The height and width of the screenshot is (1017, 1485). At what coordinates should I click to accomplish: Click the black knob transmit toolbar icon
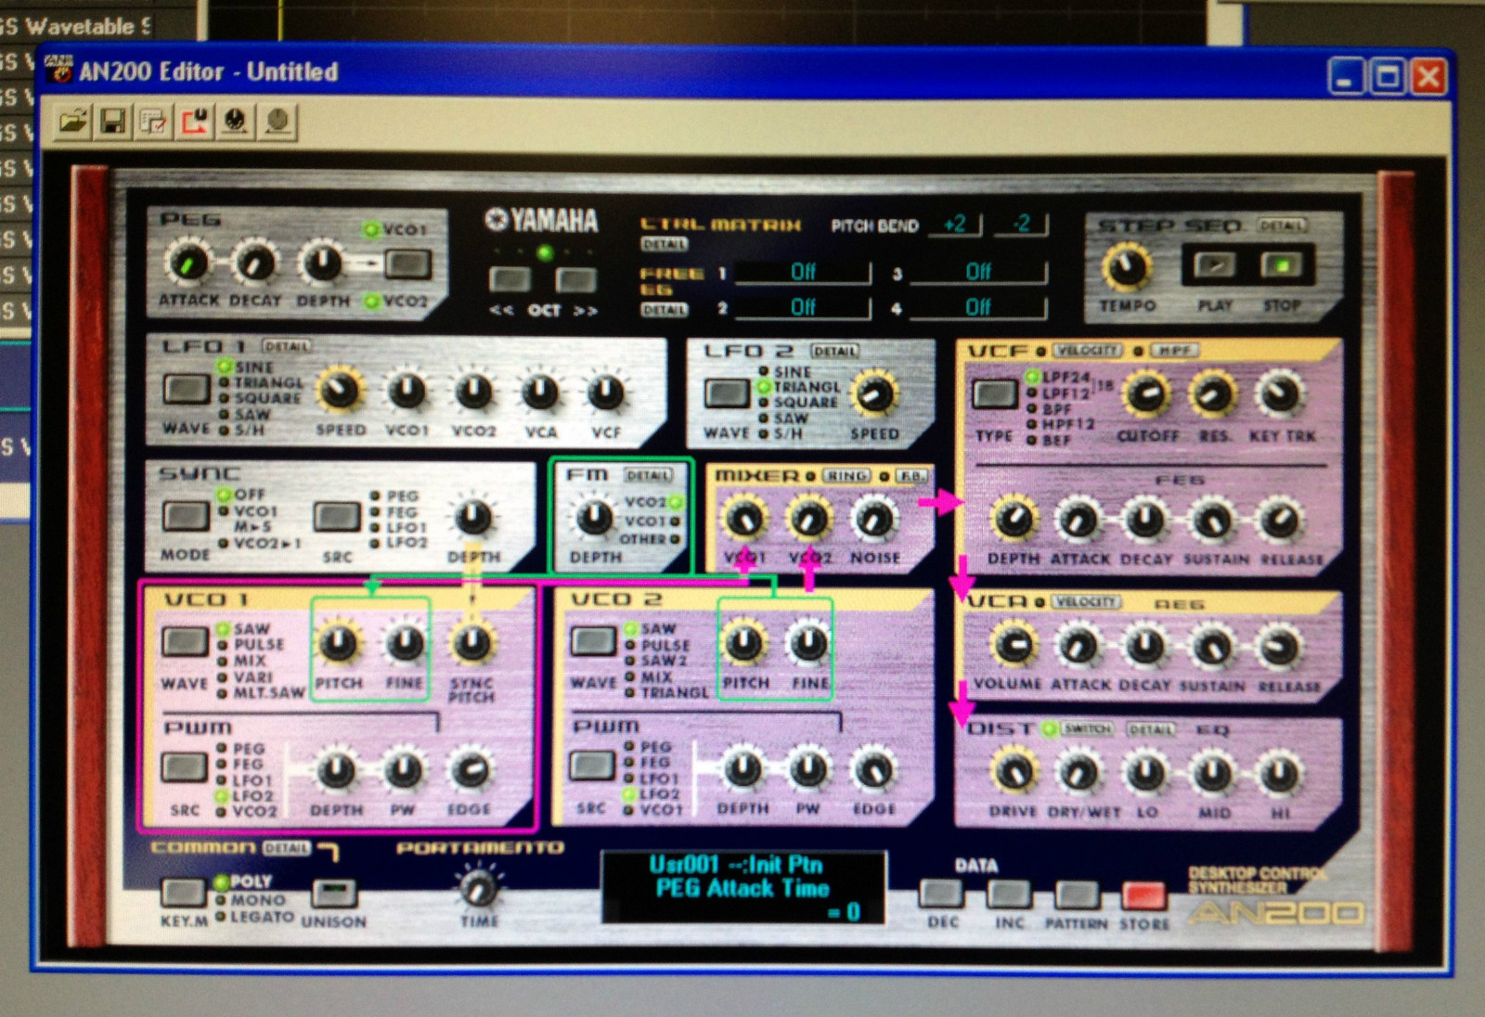234,119
